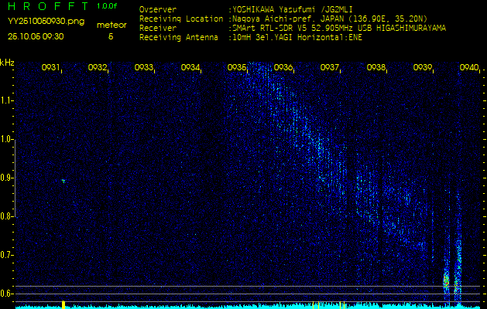Screen dimensions: 487x309
Task: Click the yellow marker on the bottom power graph
Action: point(63,304)
